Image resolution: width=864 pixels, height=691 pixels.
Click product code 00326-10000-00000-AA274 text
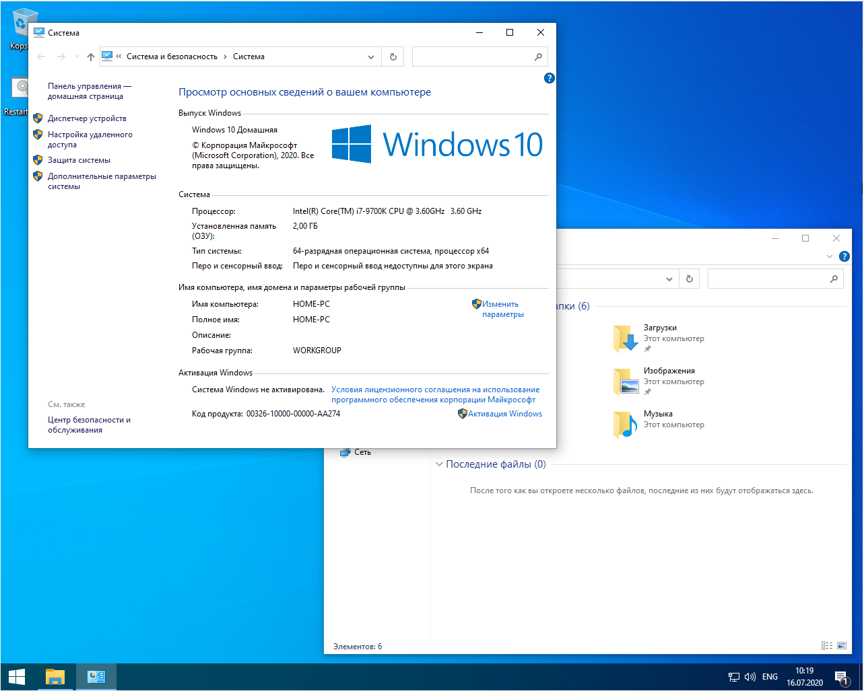[293, 414]
